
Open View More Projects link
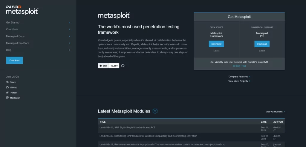[239, 81]
